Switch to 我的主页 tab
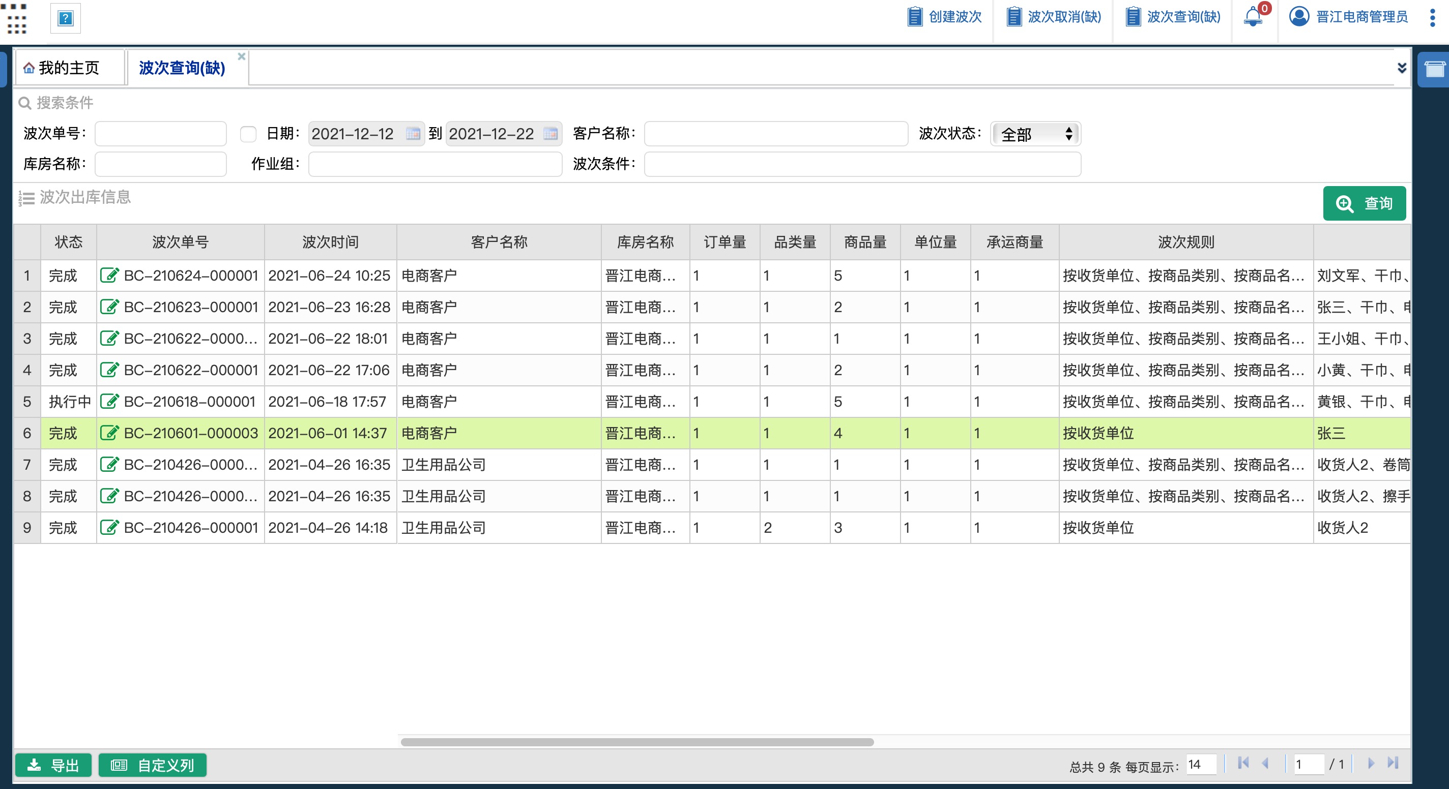This screenshot has width=1449, height=789. click(x=69, y=68)
